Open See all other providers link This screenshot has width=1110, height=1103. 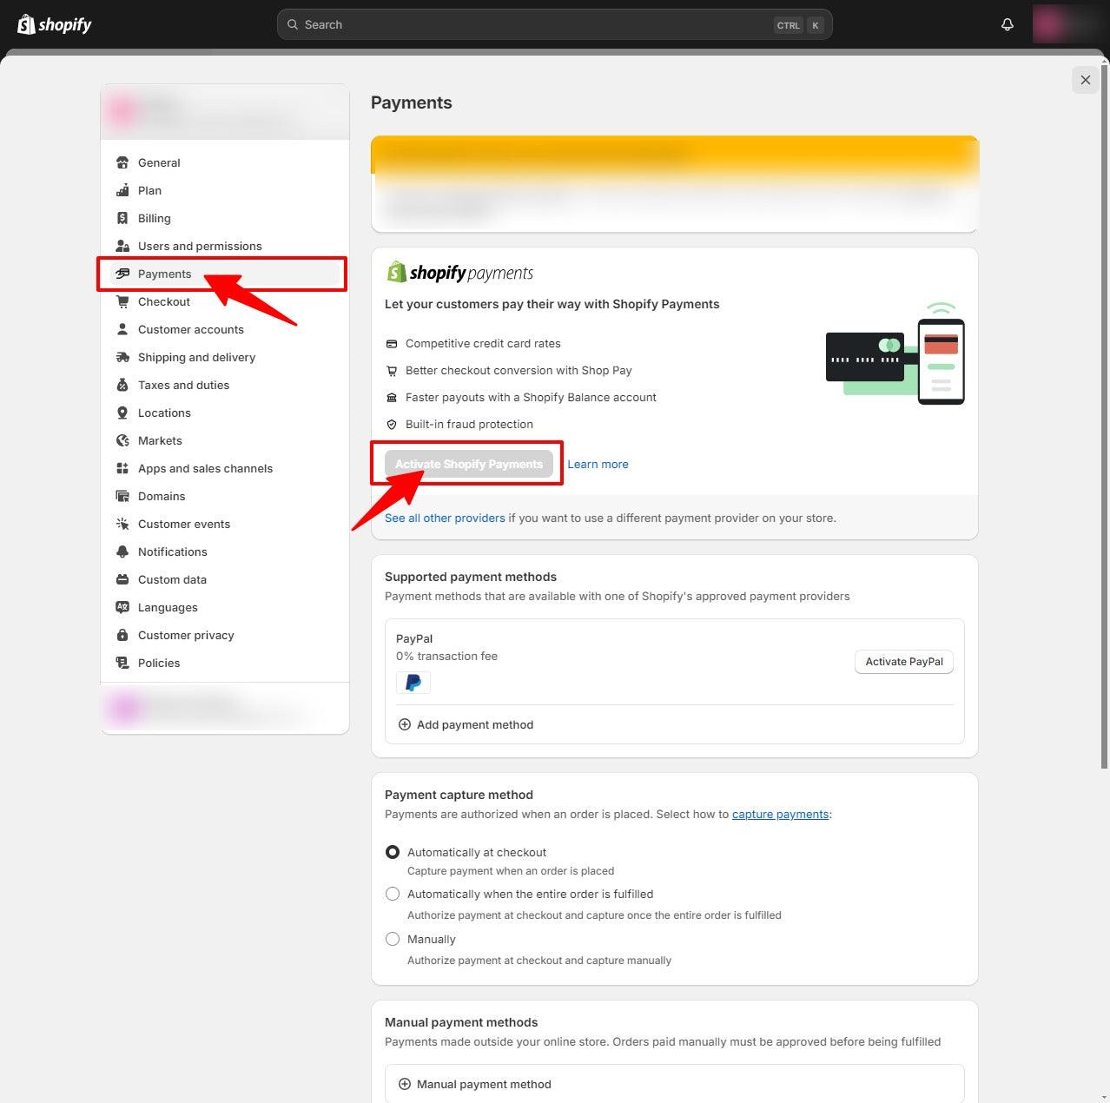pyautogui.click(x=445, y=518)
